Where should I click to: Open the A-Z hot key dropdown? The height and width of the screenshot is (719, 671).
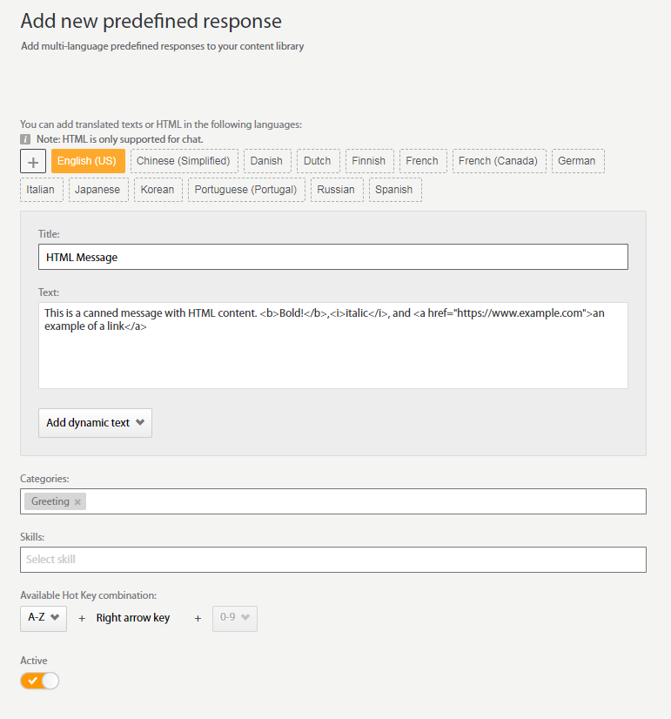43,617
